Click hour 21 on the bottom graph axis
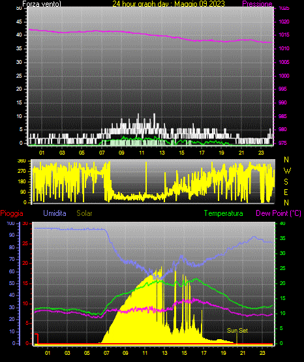304x362 pixels. [x=243, y=353]
